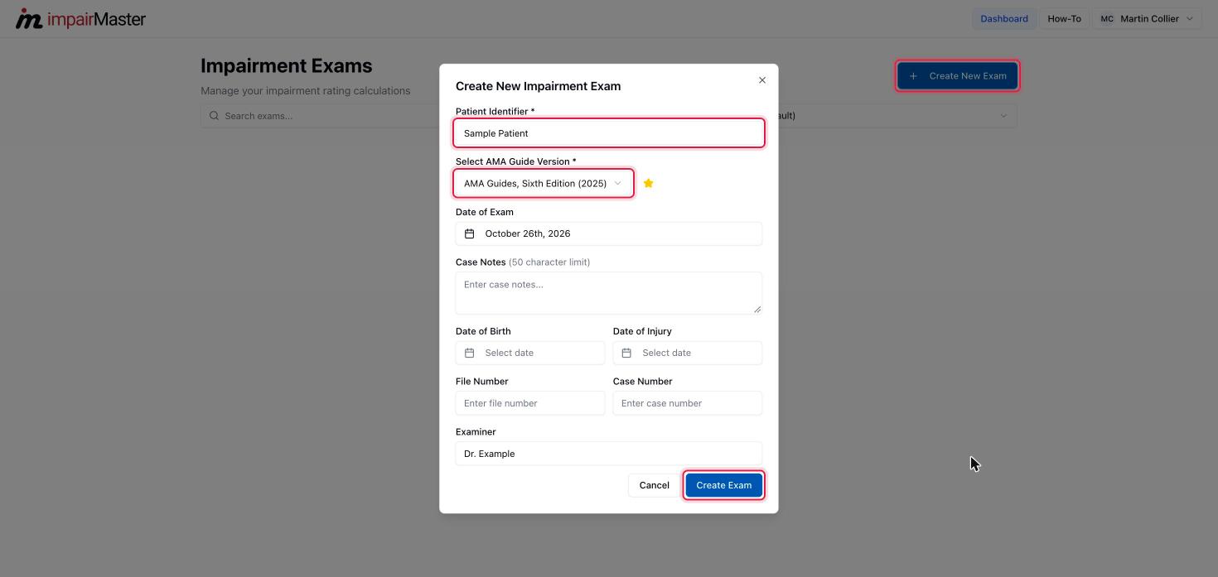Screen dimensions: 1218x577
Task: Click the Cancel button
Action: (654, 485)
